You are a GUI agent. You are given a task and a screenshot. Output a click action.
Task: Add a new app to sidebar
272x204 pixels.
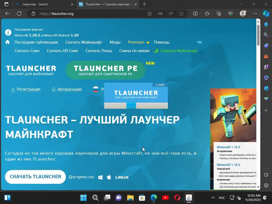point(266,110)
